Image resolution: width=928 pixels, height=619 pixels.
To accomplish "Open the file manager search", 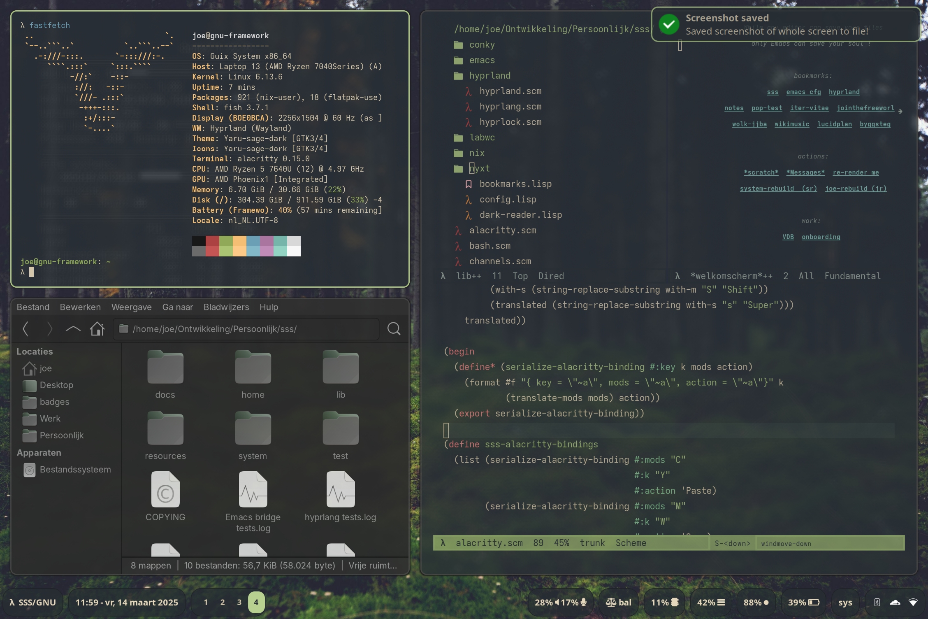I will (394, 329).
